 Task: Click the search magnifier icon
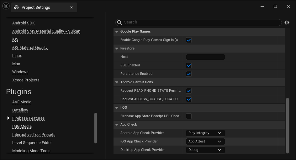[x=119, y=23]
